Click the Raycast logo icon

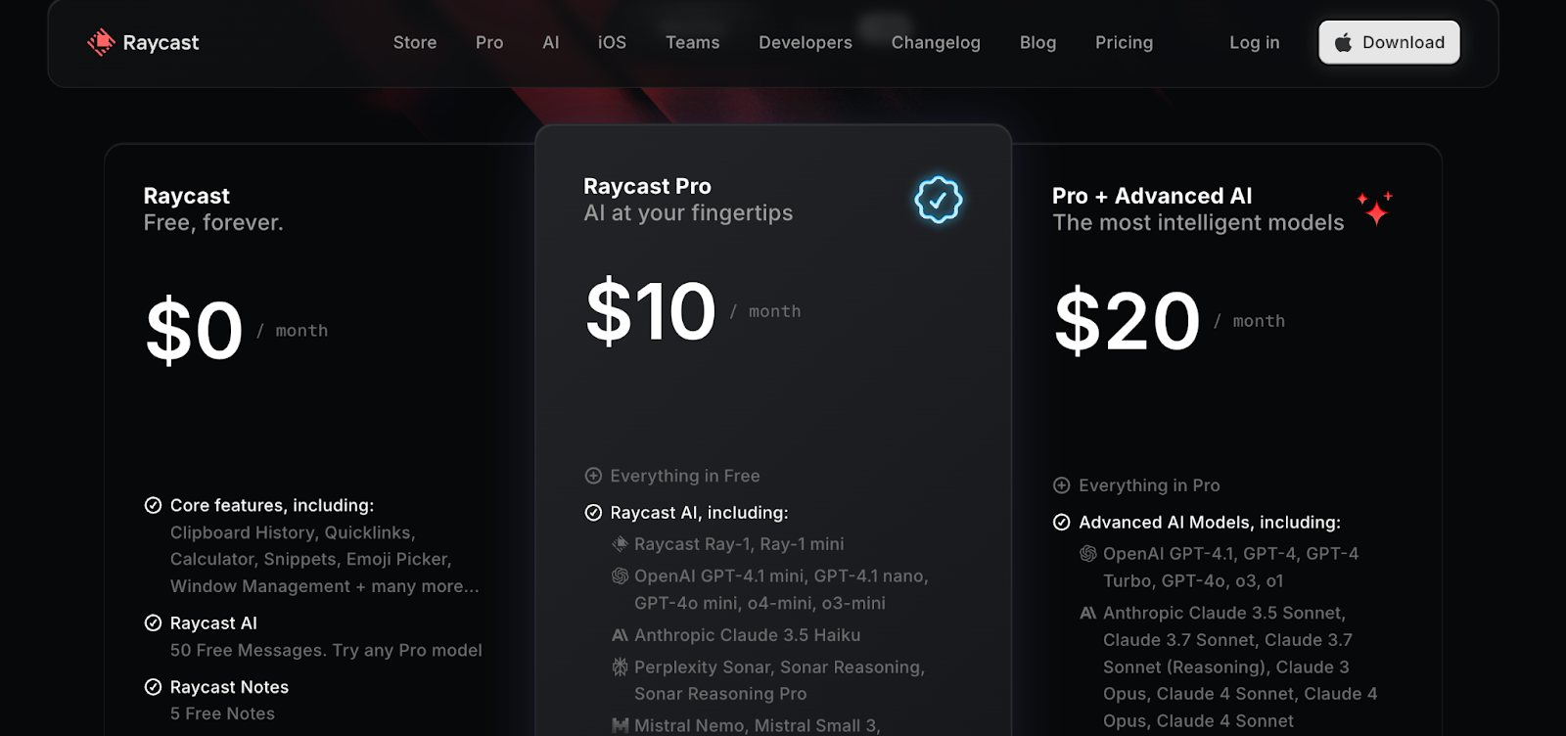coord(101,42)
